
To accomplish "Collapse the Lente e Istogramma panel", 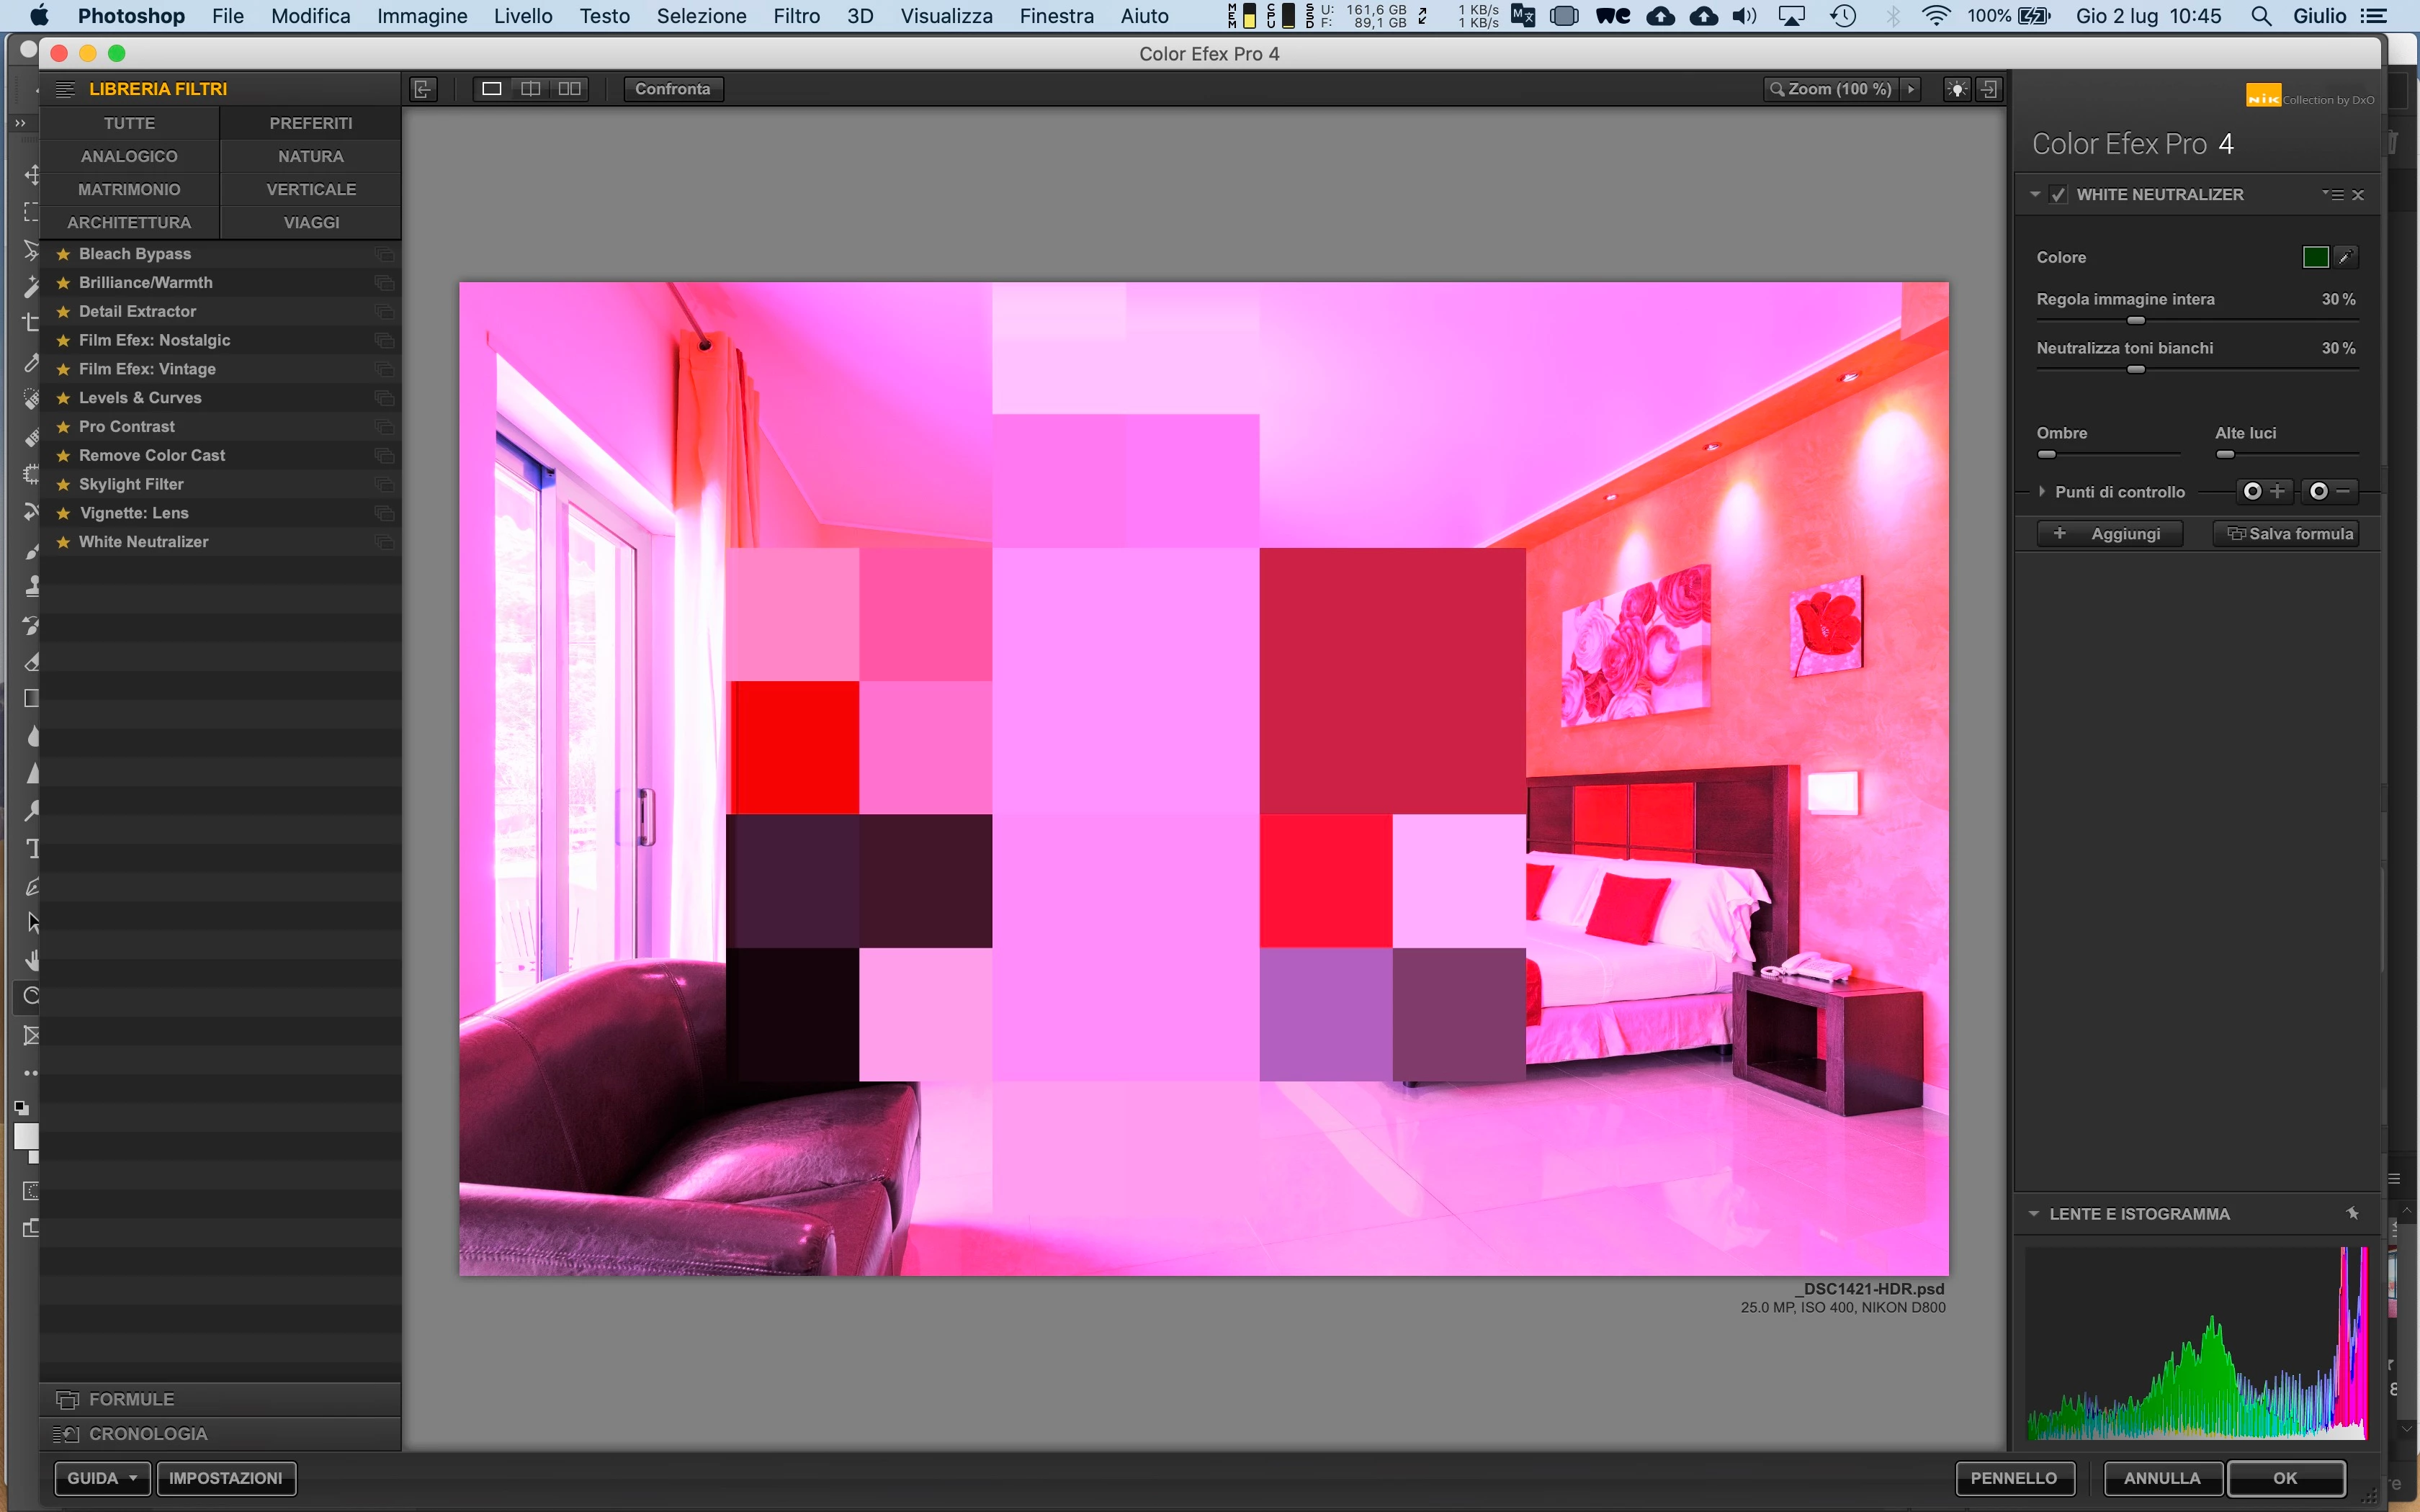I will (2033, 1213).
